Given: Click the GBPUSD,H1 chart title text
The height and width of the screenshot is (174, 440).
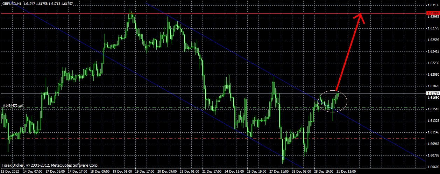Looking at the screenshot, I should (x=11, y=3).
